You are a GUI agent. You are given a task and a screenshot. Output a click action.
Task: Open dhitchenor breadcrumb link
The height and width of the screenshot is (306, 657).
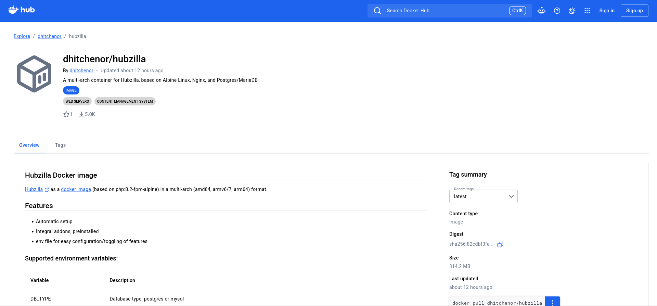pyautogui.click(x=50, y=36)
